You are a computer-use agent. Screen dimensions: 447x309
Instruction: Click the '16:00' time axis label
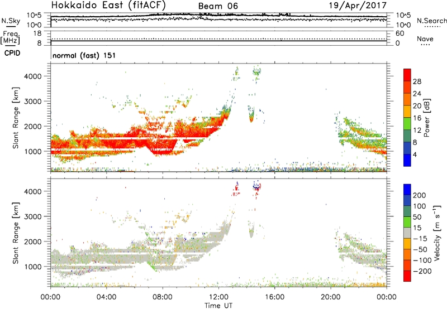coord(274,297)
